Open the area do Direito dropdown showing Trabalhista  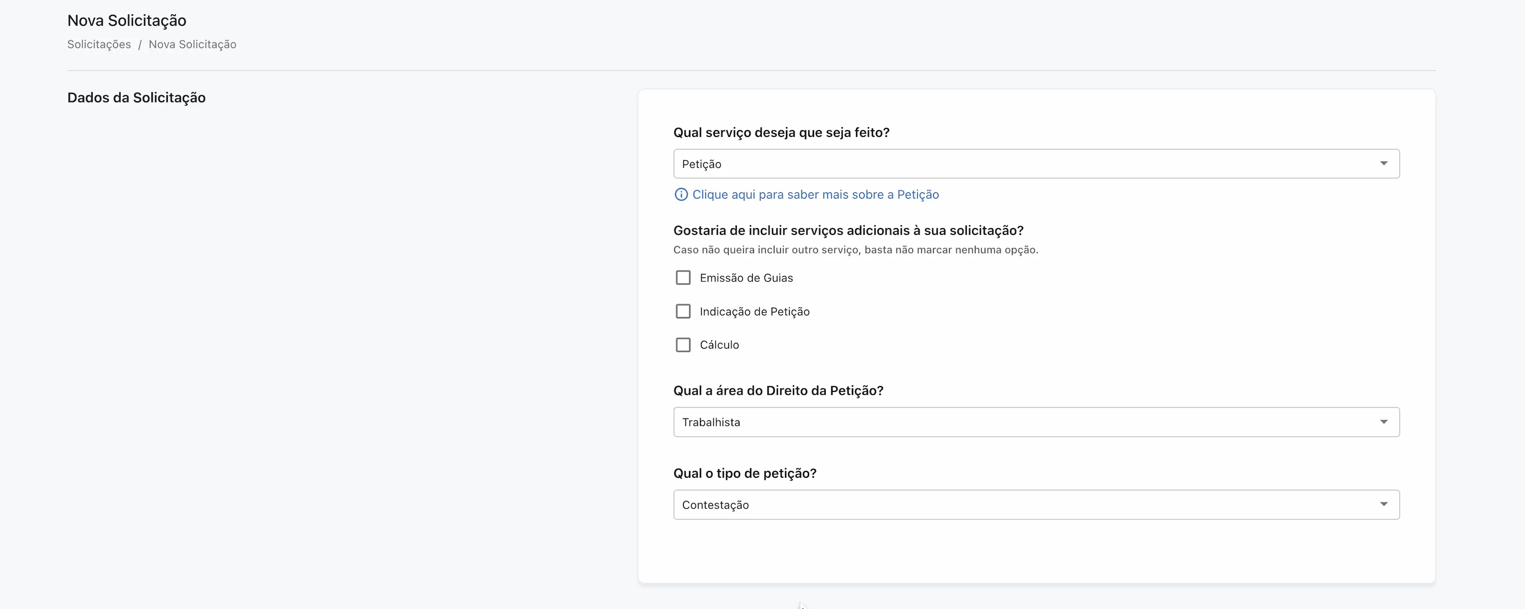pyautogui.click(x=1036, y=421)
